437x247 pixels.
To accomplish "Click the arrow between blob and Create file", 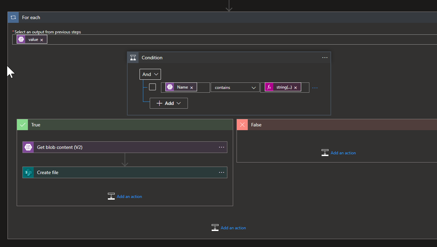I will (x=125, y=160).
